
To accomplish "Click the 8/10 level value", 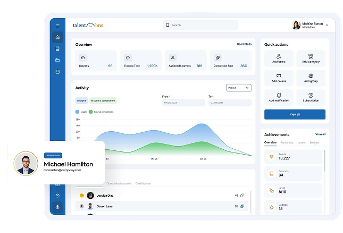I will [282, 192].
